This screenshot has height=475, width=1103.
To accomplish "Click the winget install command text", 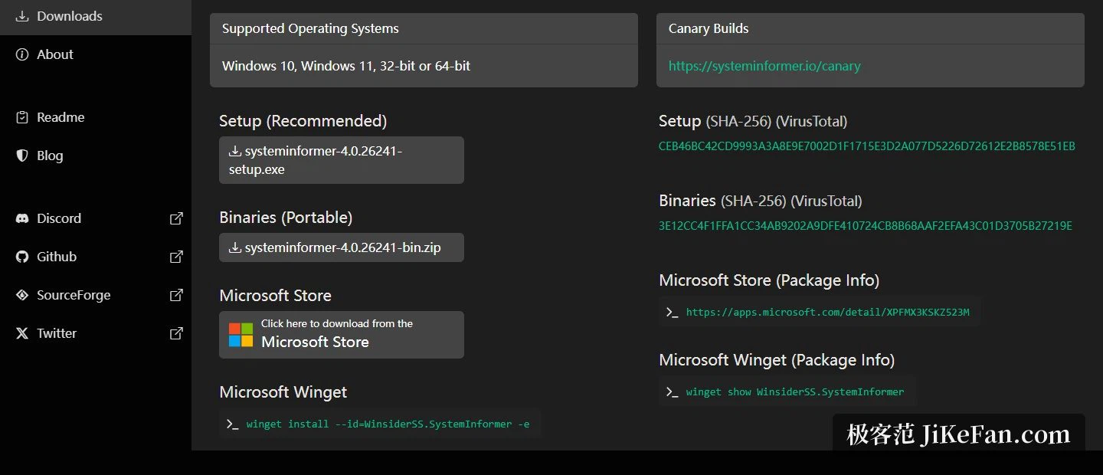I will [388, 424].
